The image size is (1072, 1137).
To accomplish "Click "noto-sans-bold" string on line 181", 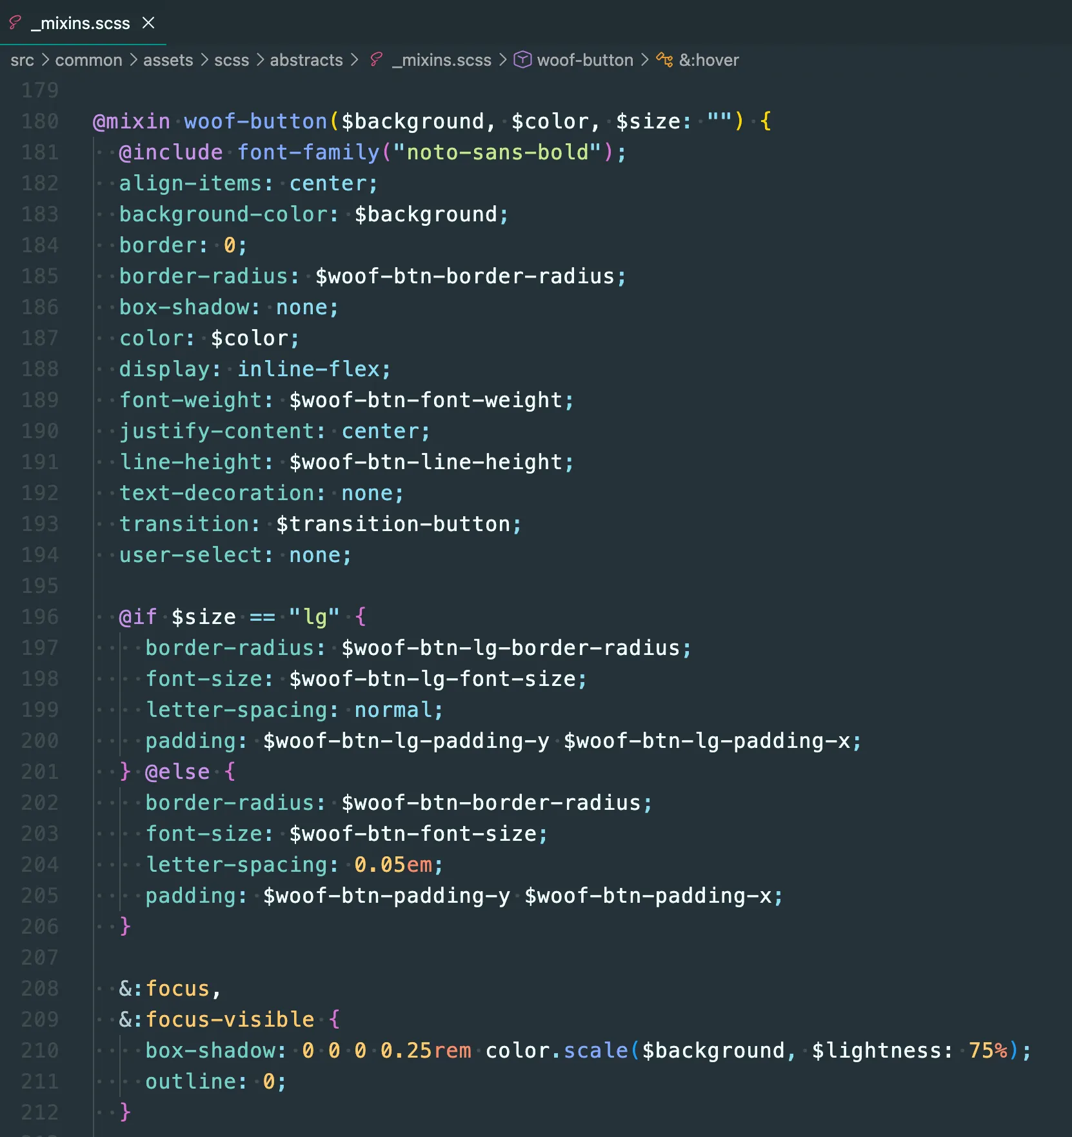I will pyautogui.click(x=497, y=152).
